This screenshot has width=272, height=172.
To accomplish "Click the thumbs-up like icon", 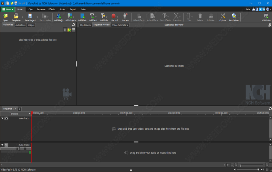I will (x=254, y=9).
